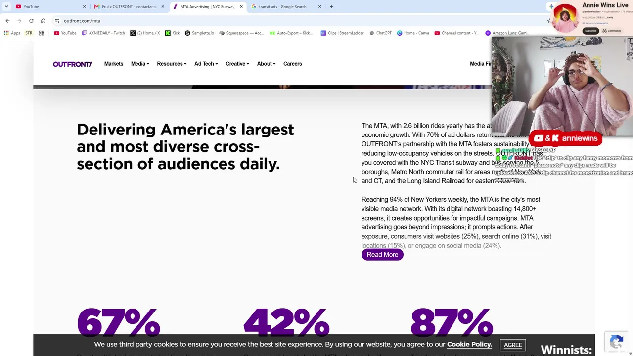633x356 pixels.
Task: Expand the About dropdown menu
Action: point(266,64)
